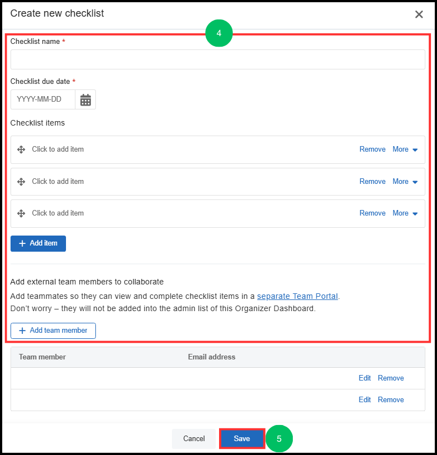Remove the first team member row
This screenshot has width=437, height=455.
pyautogui.click(x=390, y=378)
